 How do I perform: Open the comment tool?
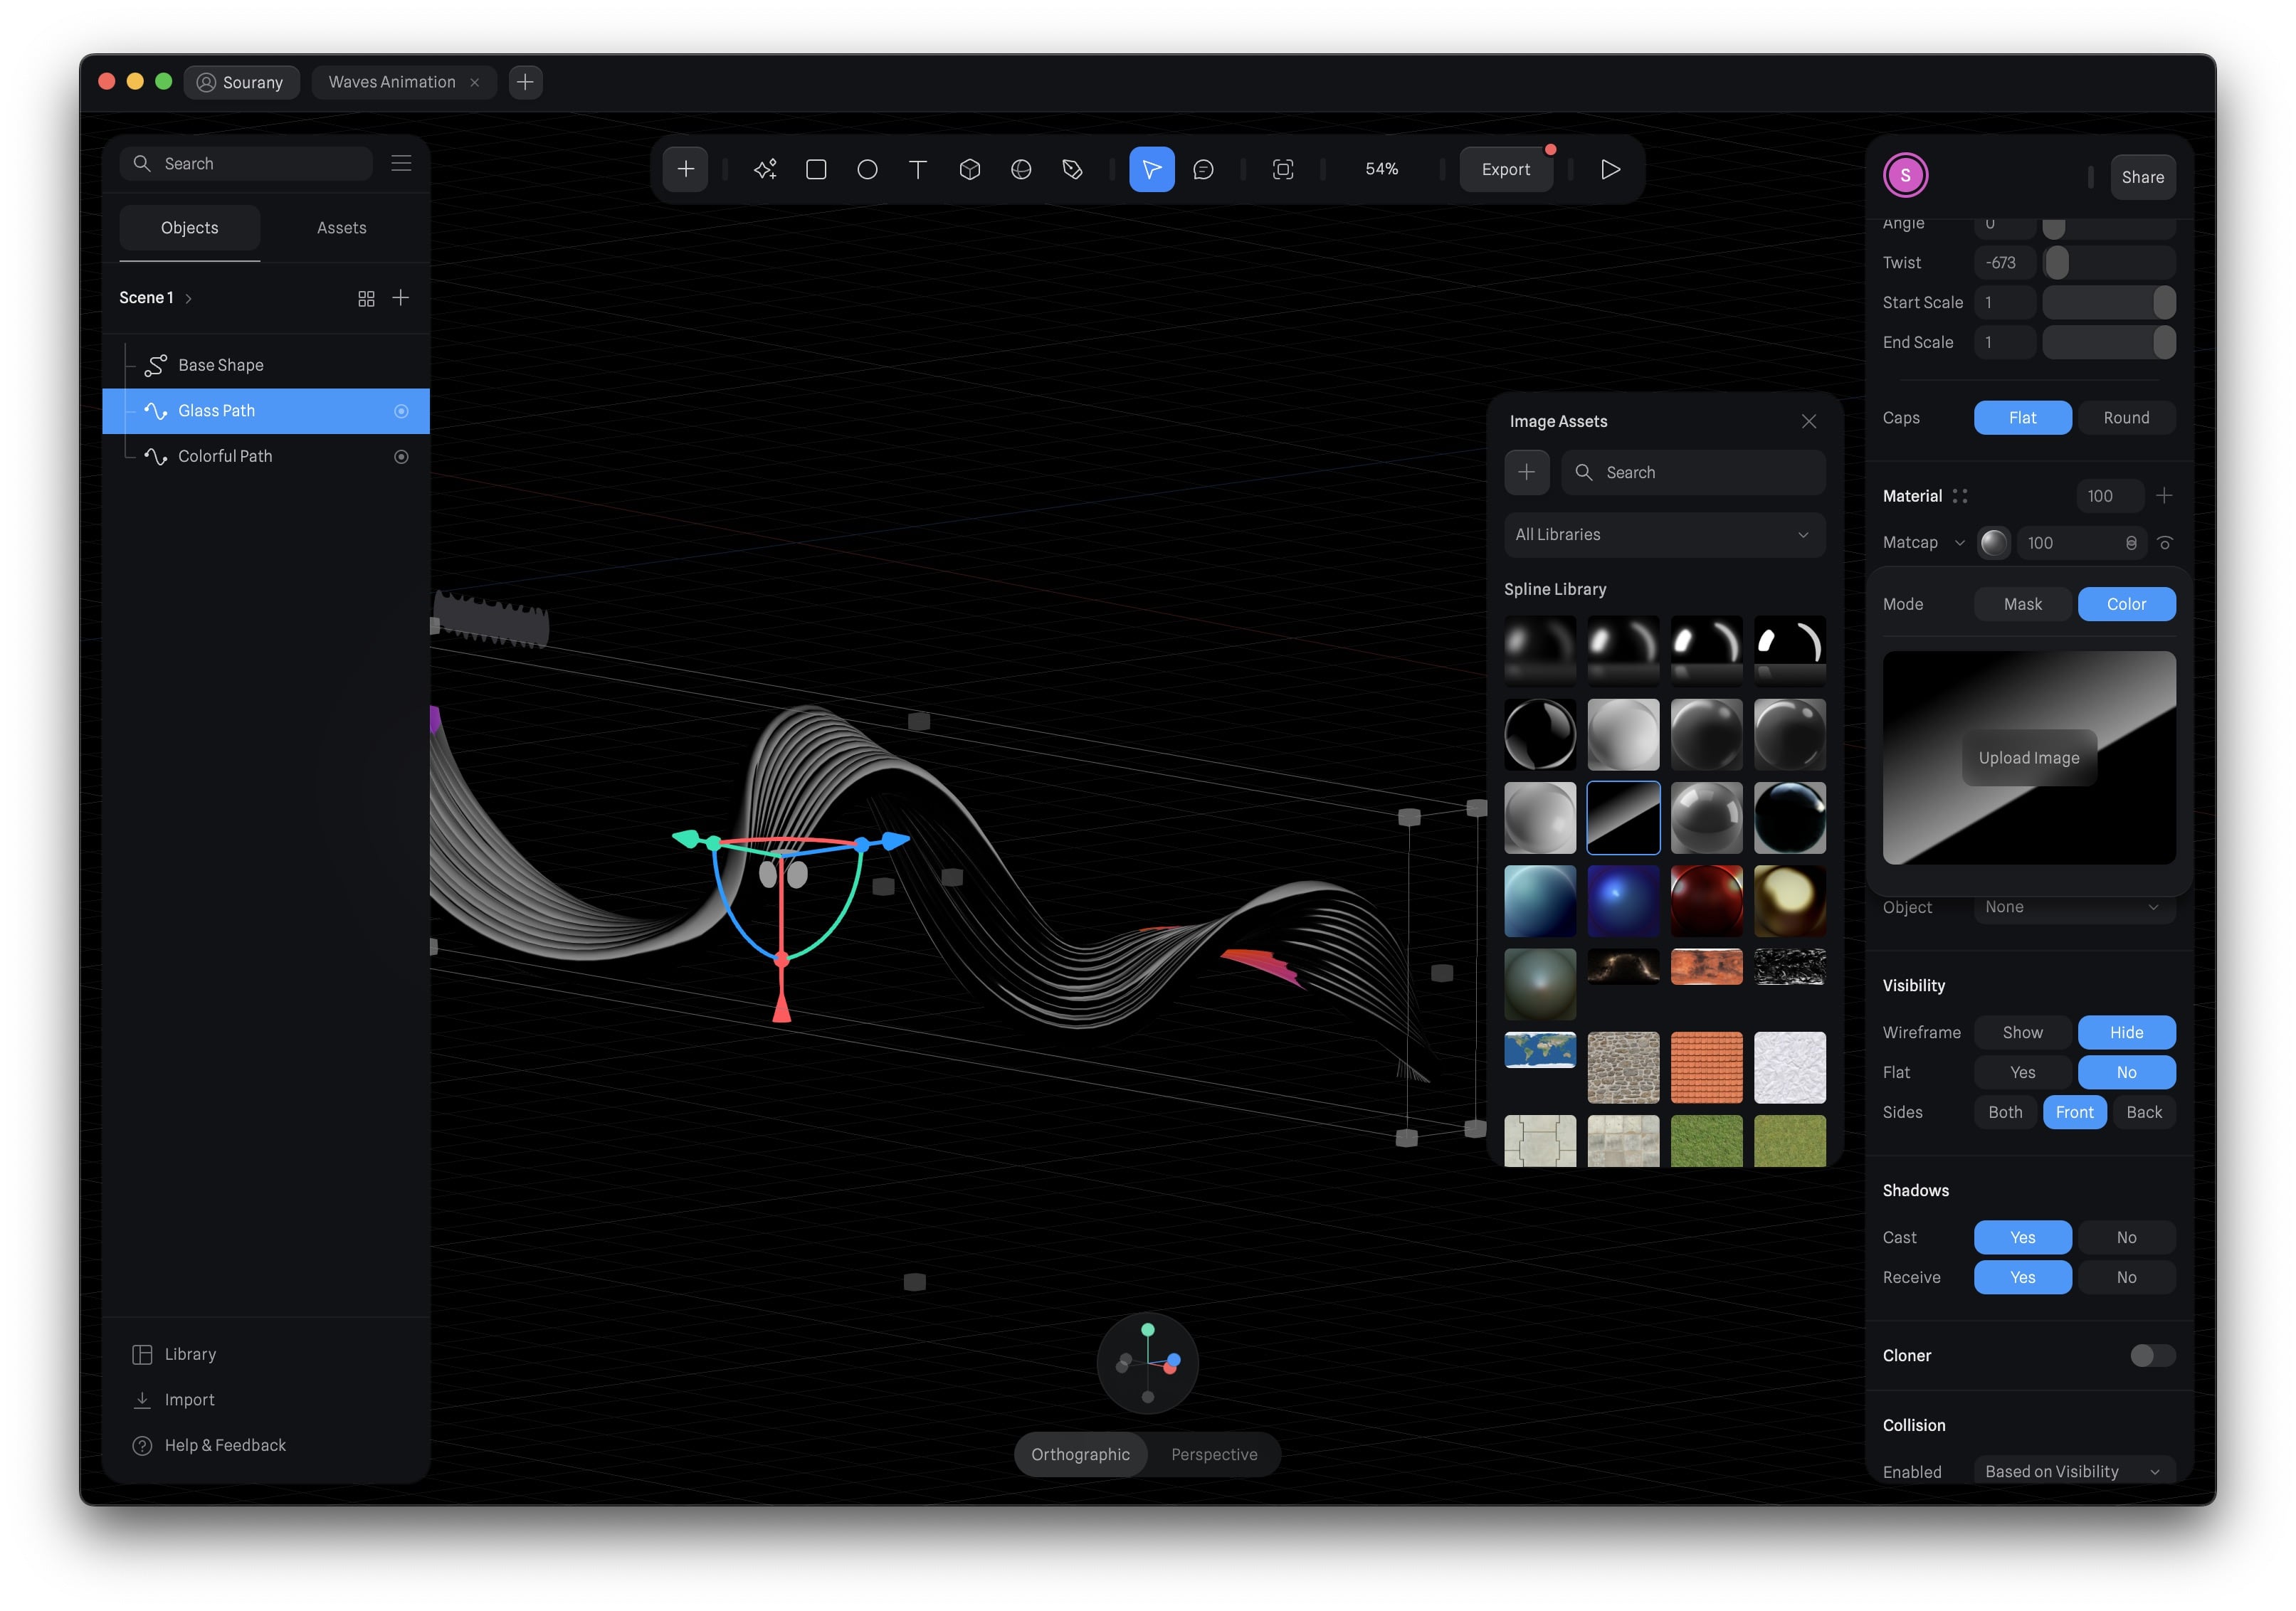(x=1203, y=169)
